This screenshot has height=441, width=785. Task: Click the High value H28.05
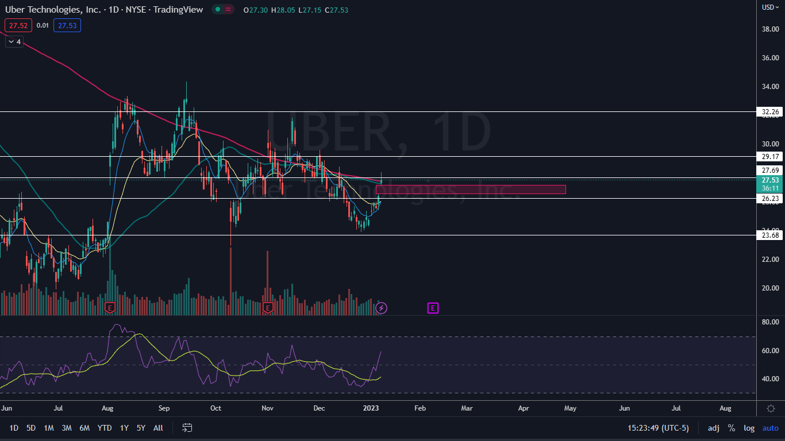[x=283, y=10]
